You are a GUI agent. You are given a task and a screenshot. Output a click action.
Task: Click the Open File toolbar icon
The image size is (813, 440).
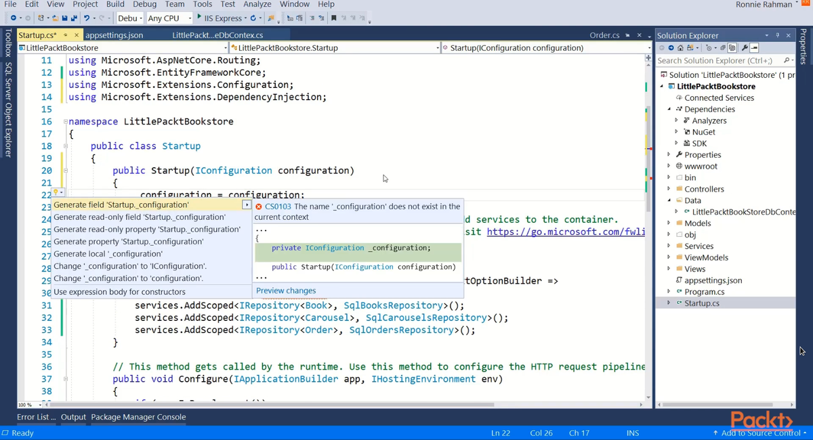pos(56,18)
